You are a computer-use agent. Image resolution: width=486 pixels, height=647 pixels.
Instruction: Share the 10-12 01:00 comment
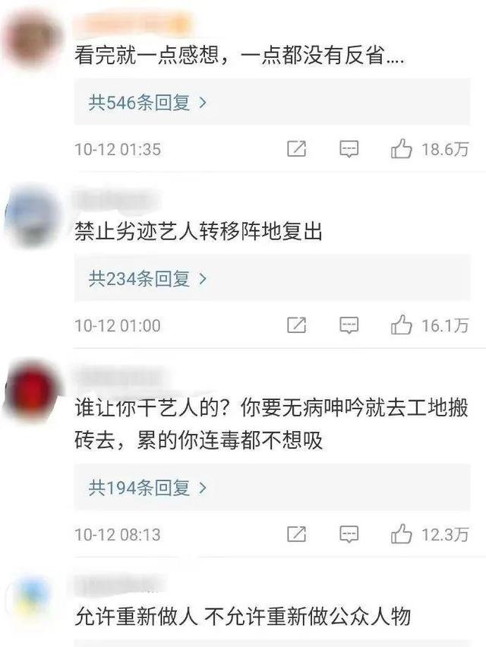296,325
